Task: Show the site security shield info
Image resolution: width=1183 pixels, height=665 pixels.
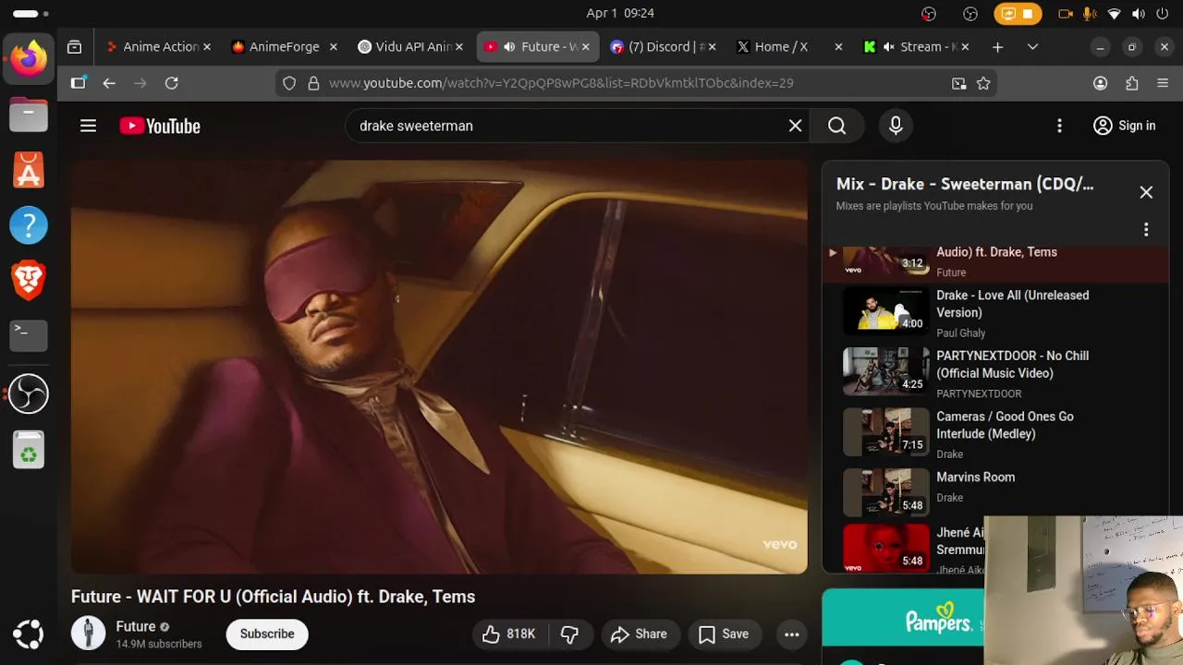Action: point(289,83)
